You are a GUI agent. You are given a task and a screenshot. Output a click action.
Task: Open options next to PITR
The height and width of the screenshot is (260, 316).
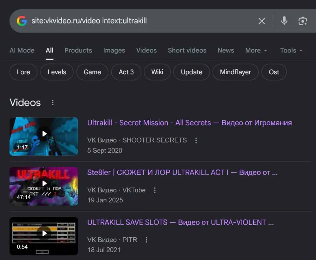(x=146, y=240)
